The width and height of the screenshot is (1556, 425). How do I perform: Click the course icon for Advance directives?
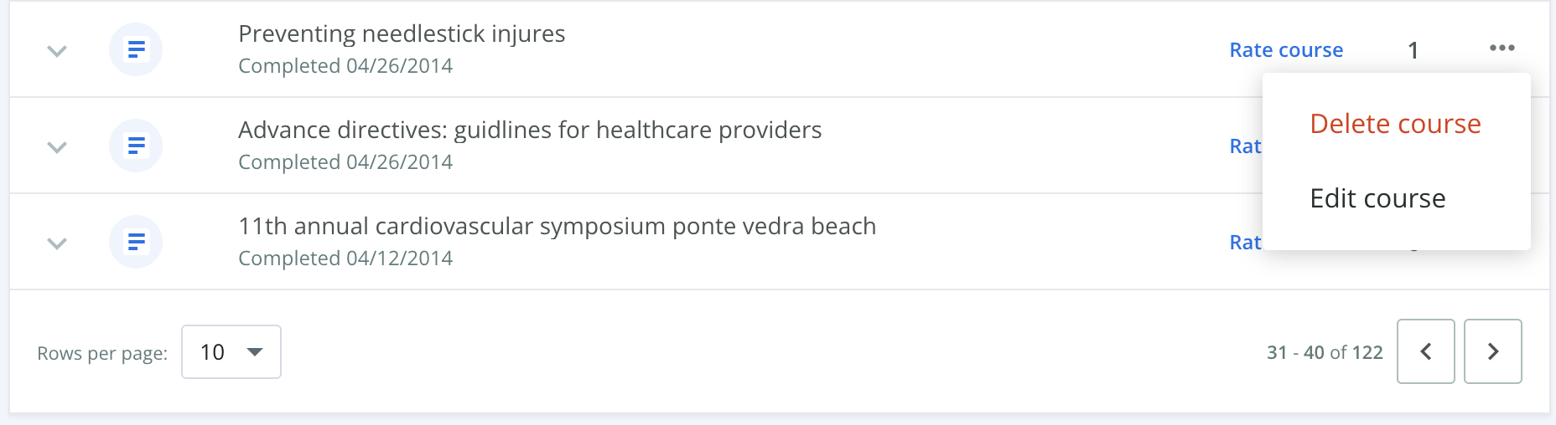136,146
